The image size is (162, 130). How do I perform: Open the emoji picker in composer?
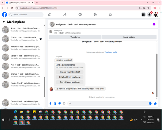pos(150,104)
